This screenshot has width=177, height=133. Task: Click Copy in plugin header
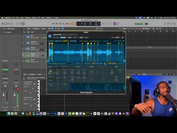pyautogui.click(x=70, y=37)
